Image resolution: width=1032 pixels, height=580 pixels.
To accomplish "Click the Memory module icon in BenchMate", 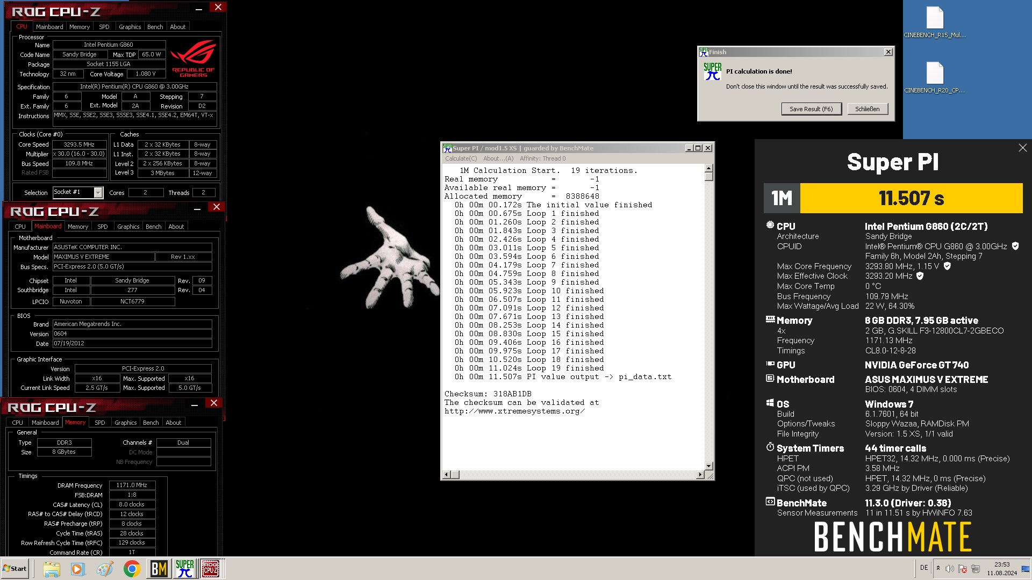I will [x=770, y=320].
